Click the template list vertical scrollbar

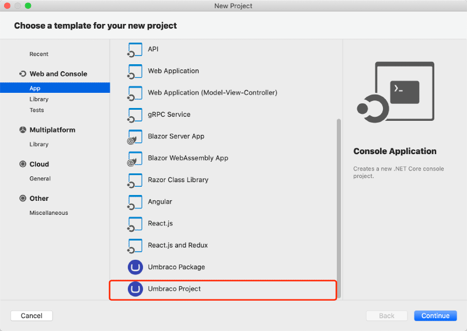[x=339, y=208]
